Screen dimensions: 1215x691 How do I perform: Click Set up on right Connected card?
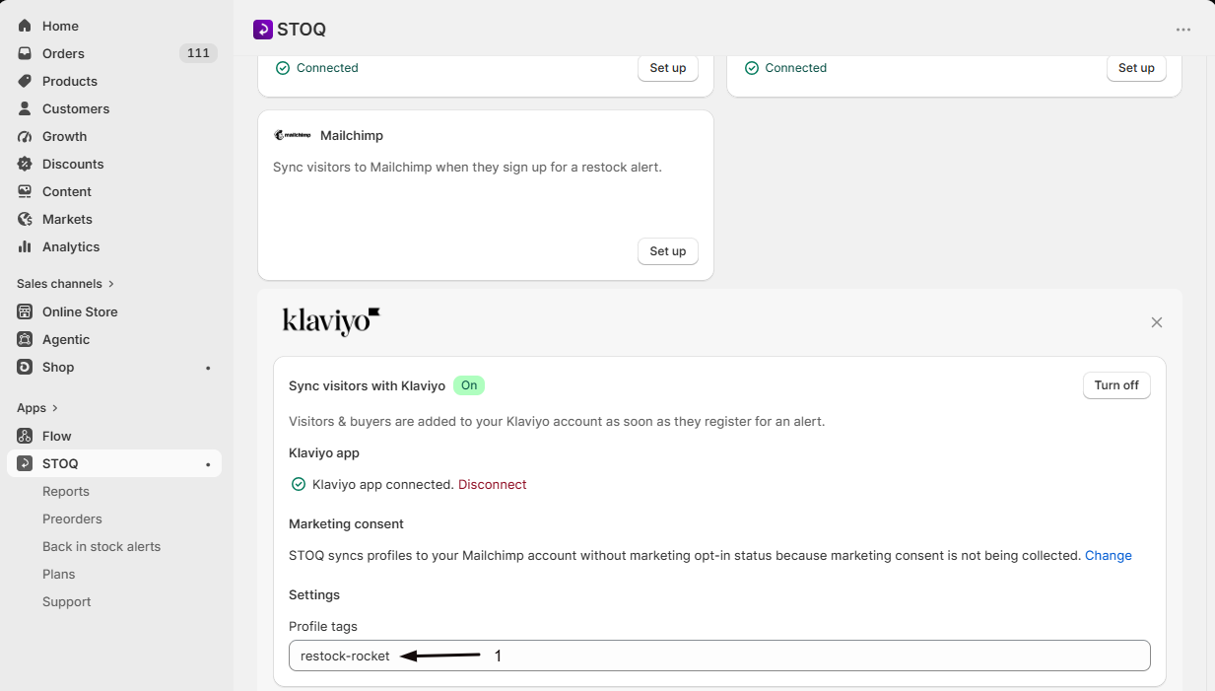click(1136, 68)
